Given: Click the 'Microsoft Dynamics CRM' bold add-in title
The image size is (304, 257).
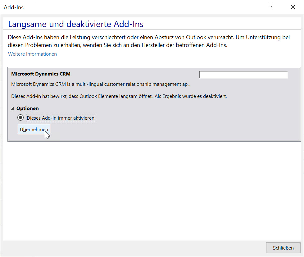Looking at the screenshot, I should coord(41,74).
